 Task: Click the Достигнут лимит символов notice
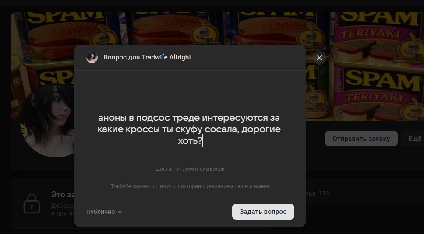pyautogui.click(x=190, y=169)
